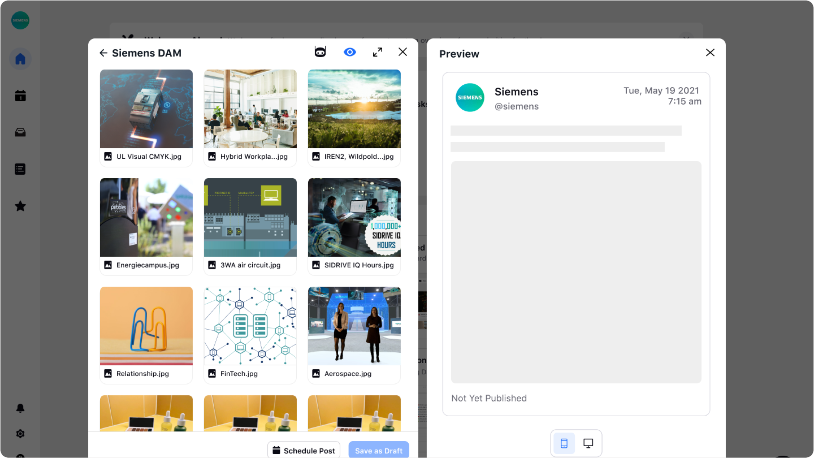Click the image file icon beside 3WA air circuit.jpg
The image size is (814, 458).
pyautogui.click(x=212, y=265)
